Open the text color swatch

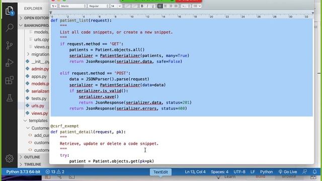(127, 6)
